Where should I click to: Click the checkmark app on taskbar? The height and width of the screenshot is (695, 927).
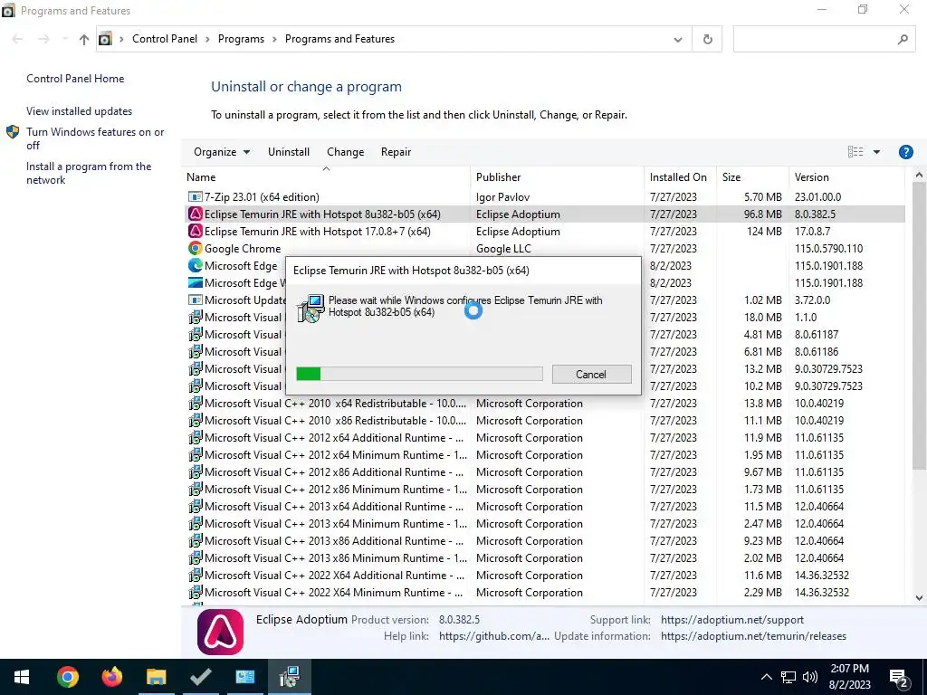(200, 677)
